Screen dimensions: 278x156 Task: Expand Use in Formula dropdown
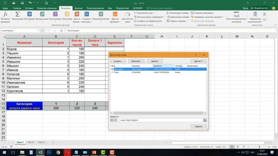pos(163,17)
